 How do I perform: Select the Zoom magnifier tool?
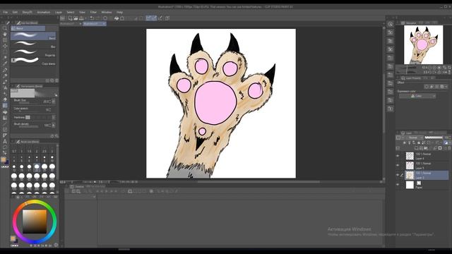pyautogui.click(x=5, y=28)
